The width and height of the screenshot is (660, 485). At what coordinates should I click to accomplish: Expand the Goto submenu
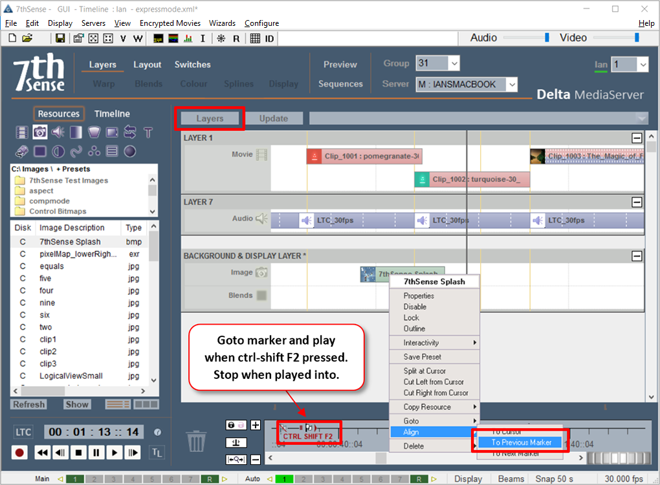point(435,421)
